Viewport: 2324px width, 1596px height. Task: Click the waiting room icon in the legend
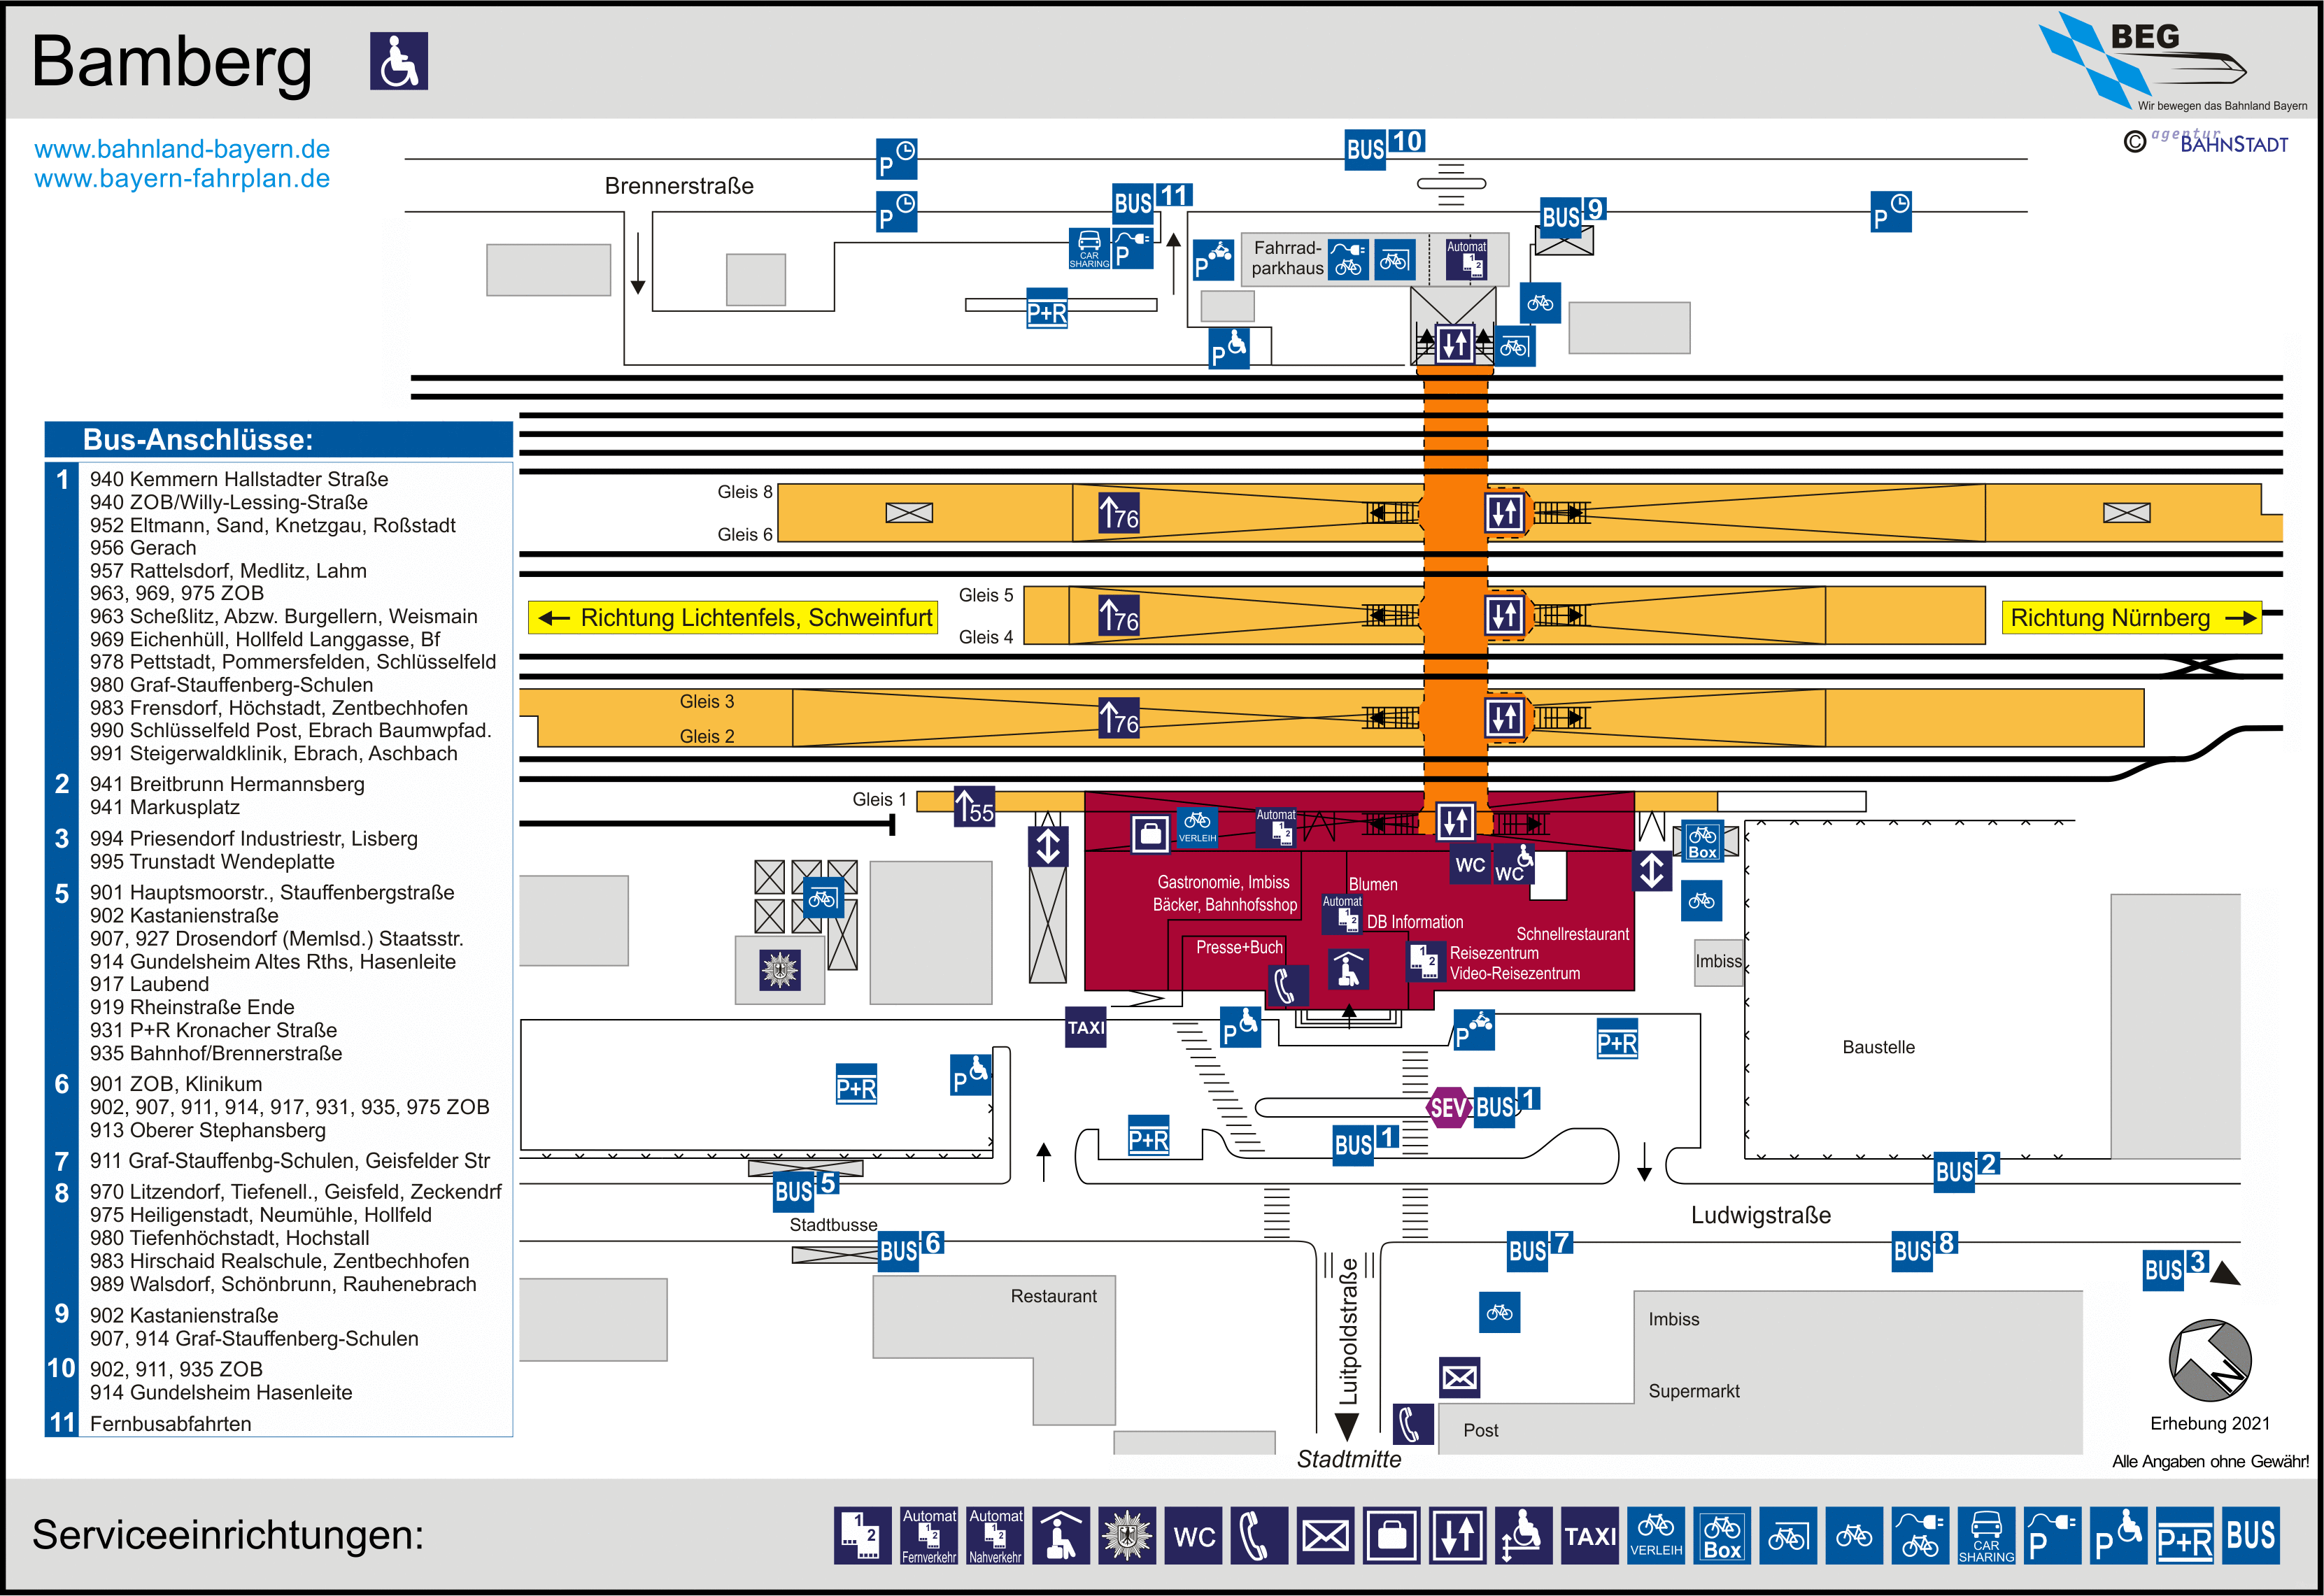pyautogui.click(x=1061, y=1535)
